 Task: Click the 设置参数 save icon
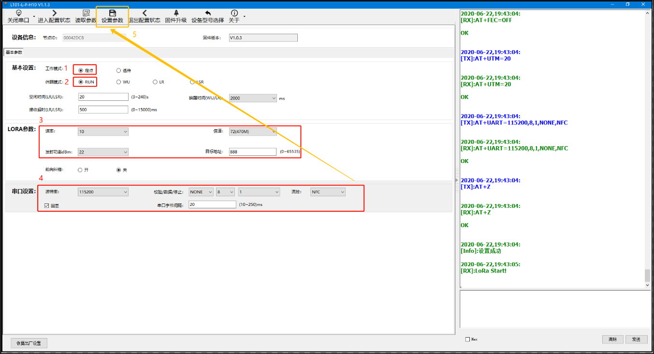pyautogui.click(x=112, y=13)
